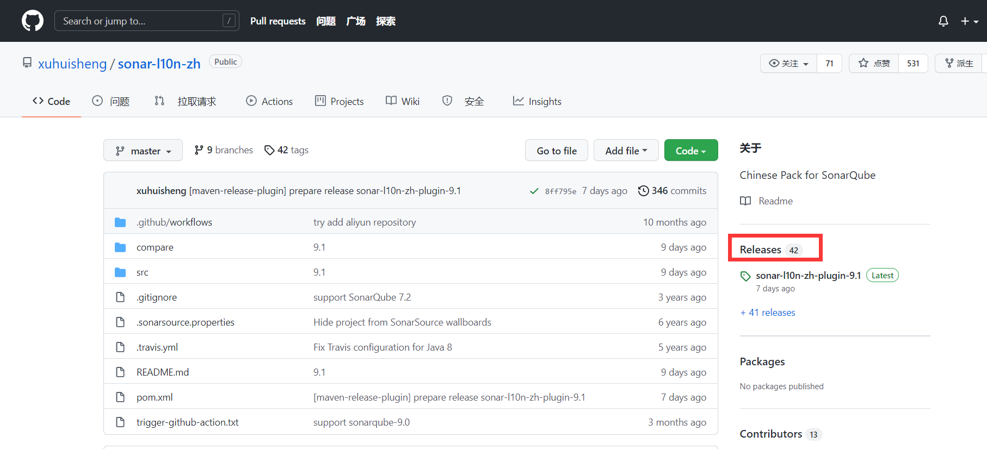This screenshot has width=987, height=449.
Task: Switch to the Insights tab
Action: point(537,101)
